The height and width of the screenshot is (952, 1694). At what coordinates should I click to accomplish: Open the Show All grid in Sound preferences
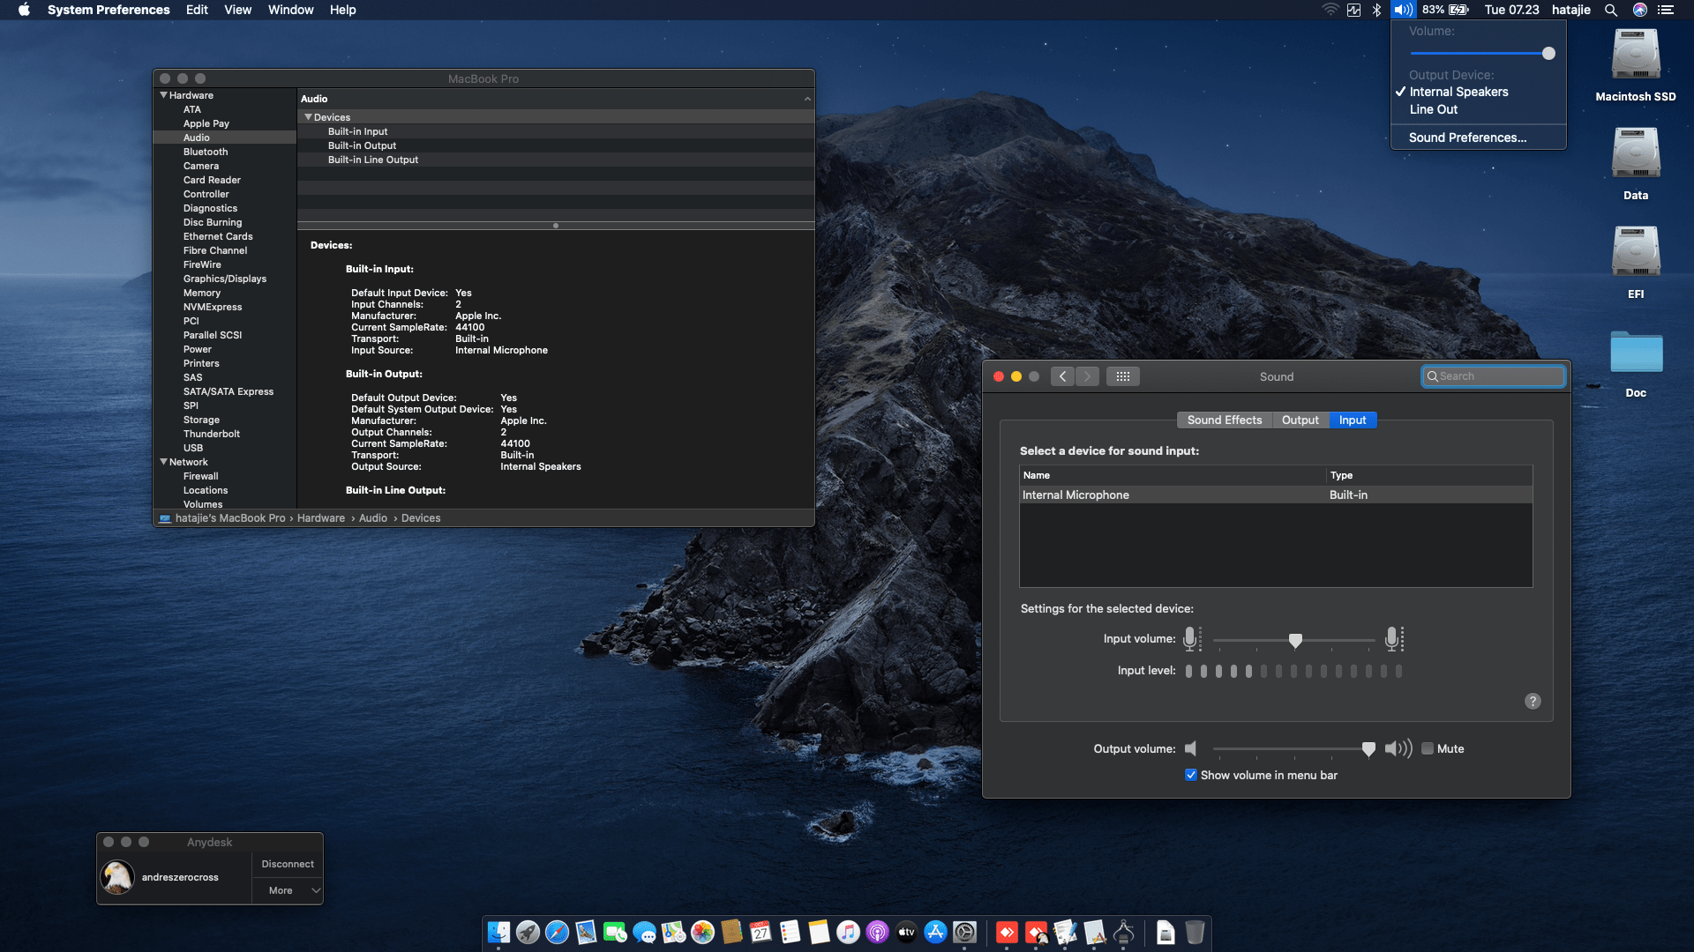click(1123, 376)
